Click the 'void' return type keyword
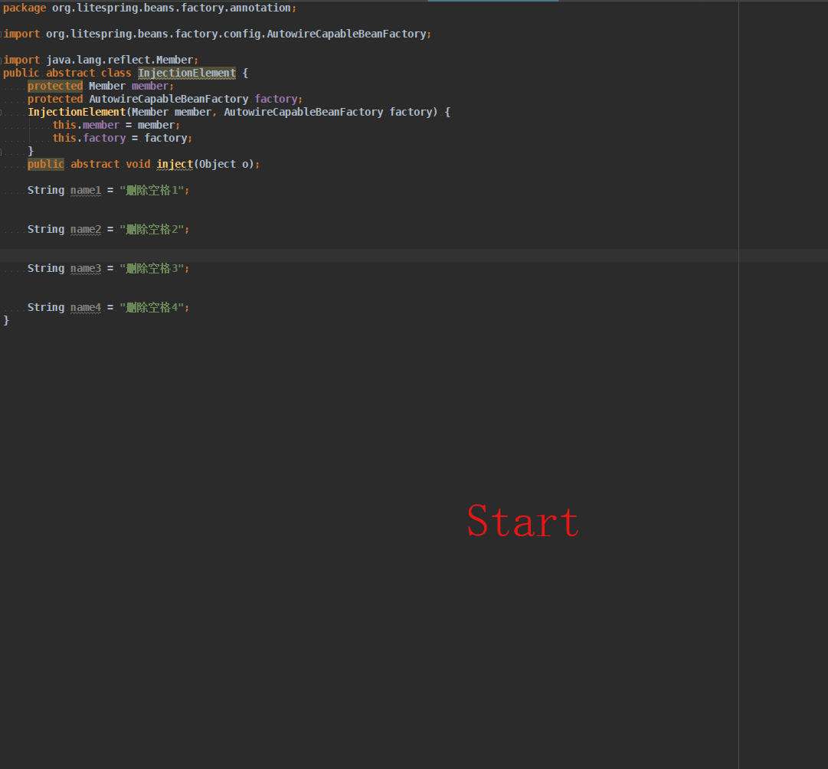Image resolution: width=828 pixels, height=769 pixels. 139,164
